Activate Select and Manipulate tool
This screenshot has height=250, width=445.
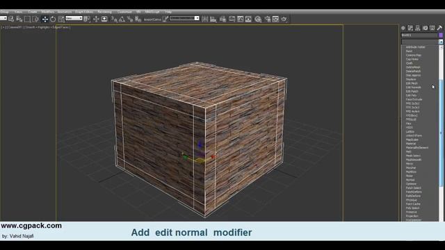[x=96, y=19]
